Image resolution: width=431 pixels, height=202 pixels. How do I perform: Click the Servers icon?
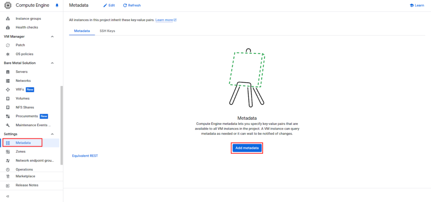pyautogui.click(x=8, y=72)
